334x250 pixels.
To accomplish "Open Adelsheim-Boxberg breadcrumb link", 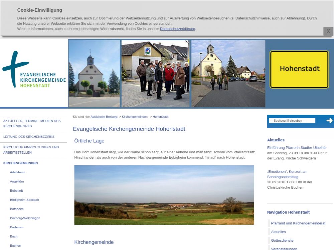I will [104, 117].
